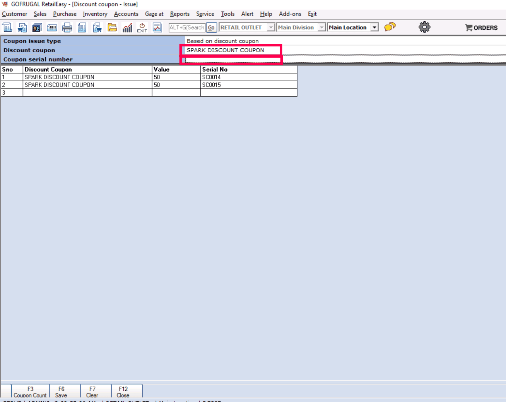Open the Purchase menu
Screen dimensions: 506x402
[x=65, y=14]
